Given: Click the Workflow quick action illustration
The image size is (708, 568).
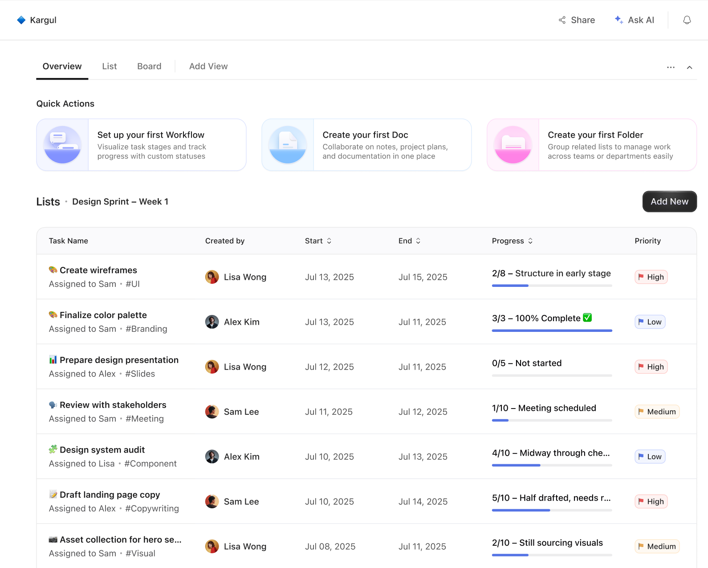Looking at the screenshot, I should pyautogui.click(x=62, y=145).
